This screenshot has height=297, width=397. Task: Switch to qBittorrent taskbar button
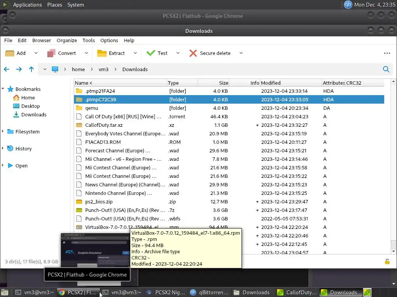pyautogui.click(x=209, y=292)
